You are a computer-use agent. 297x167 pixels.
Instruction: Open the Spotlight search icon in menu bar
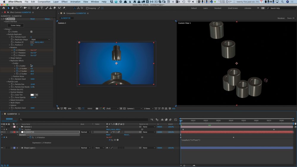click(x=282, y=2)
